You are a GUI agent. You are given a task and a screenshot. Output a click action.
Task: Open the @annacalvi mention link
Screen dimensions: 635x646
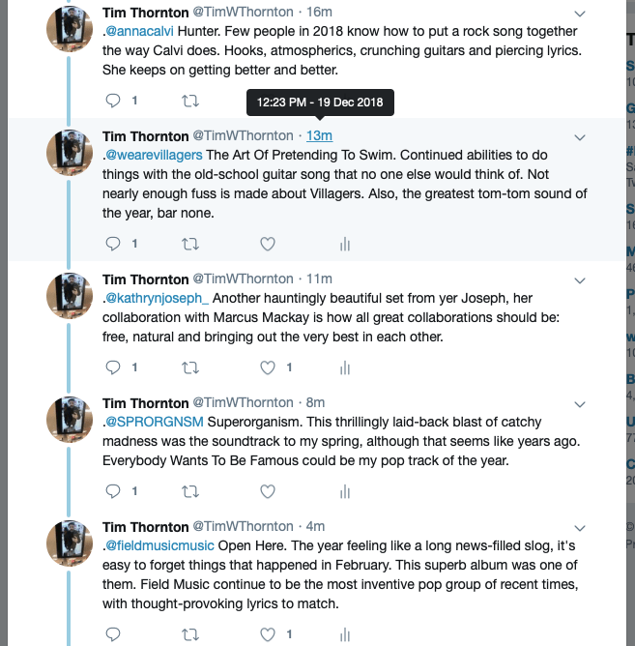click(x=136, y=31)
